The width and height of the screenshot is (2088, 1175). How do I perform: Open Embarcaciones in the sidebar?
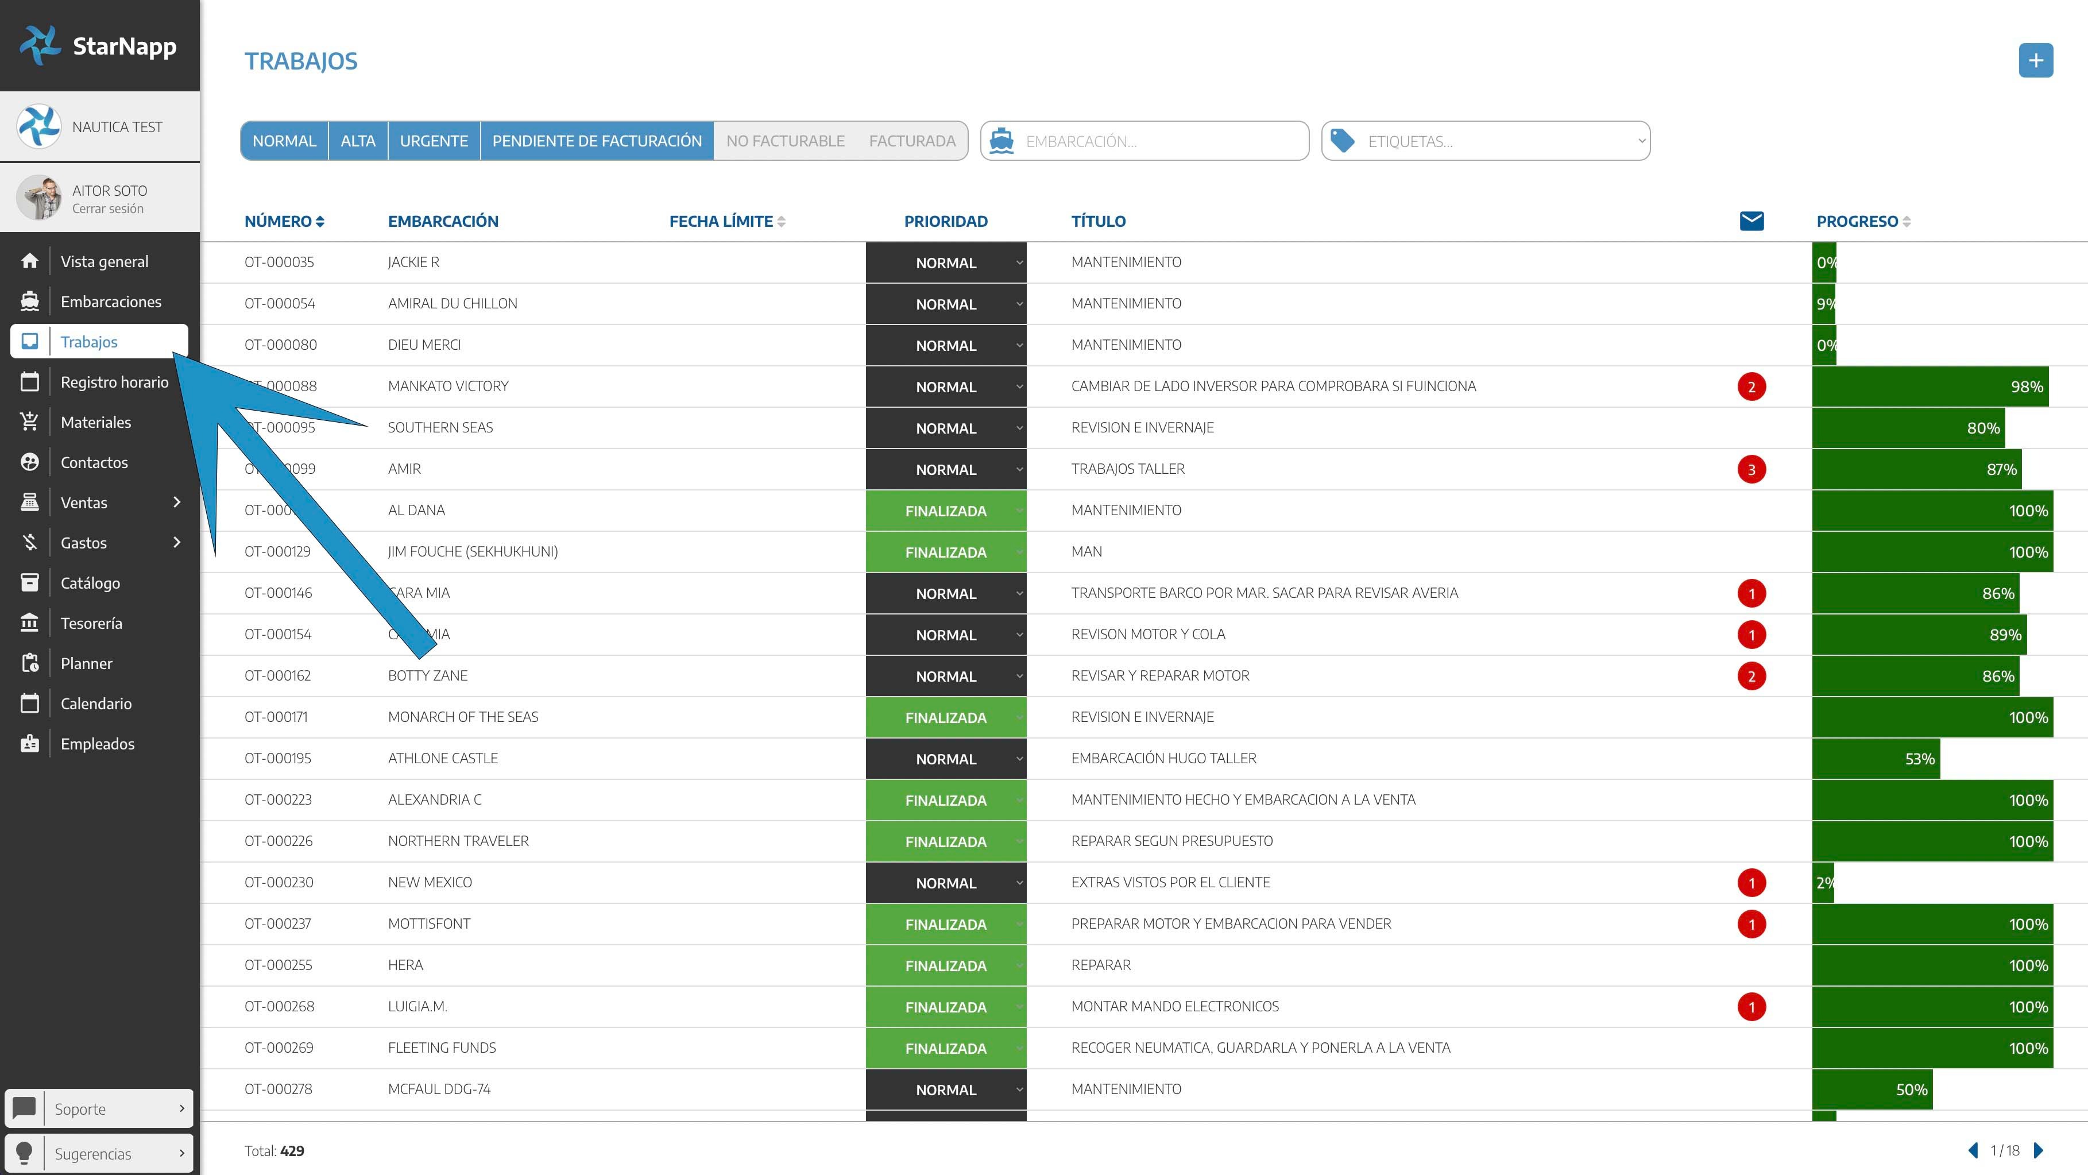pos(110,302)
